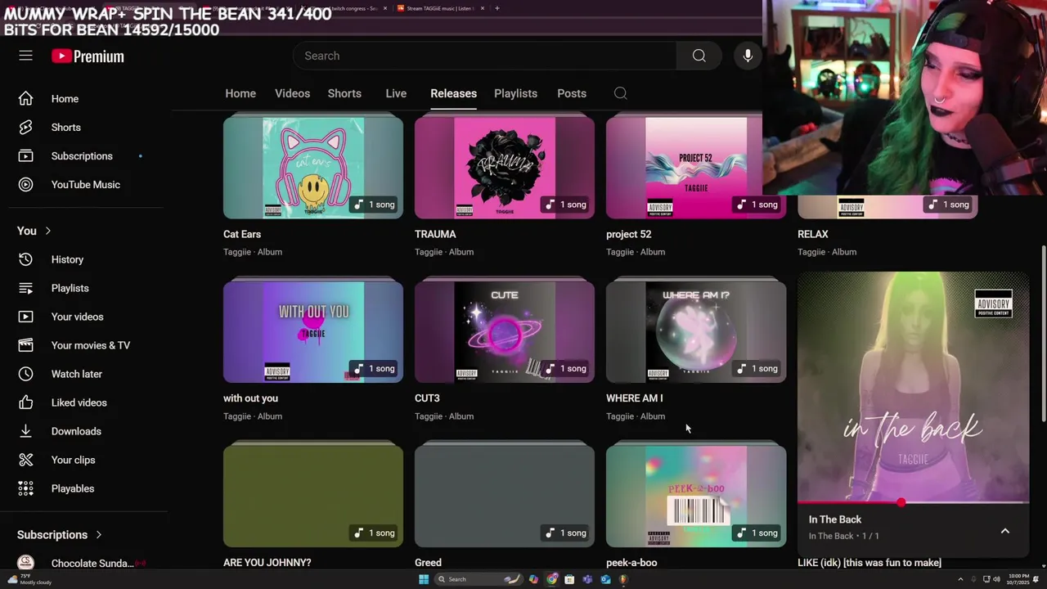Click the RELAX album title
This screenshot has width=1047, height=589.
point(813,234)
